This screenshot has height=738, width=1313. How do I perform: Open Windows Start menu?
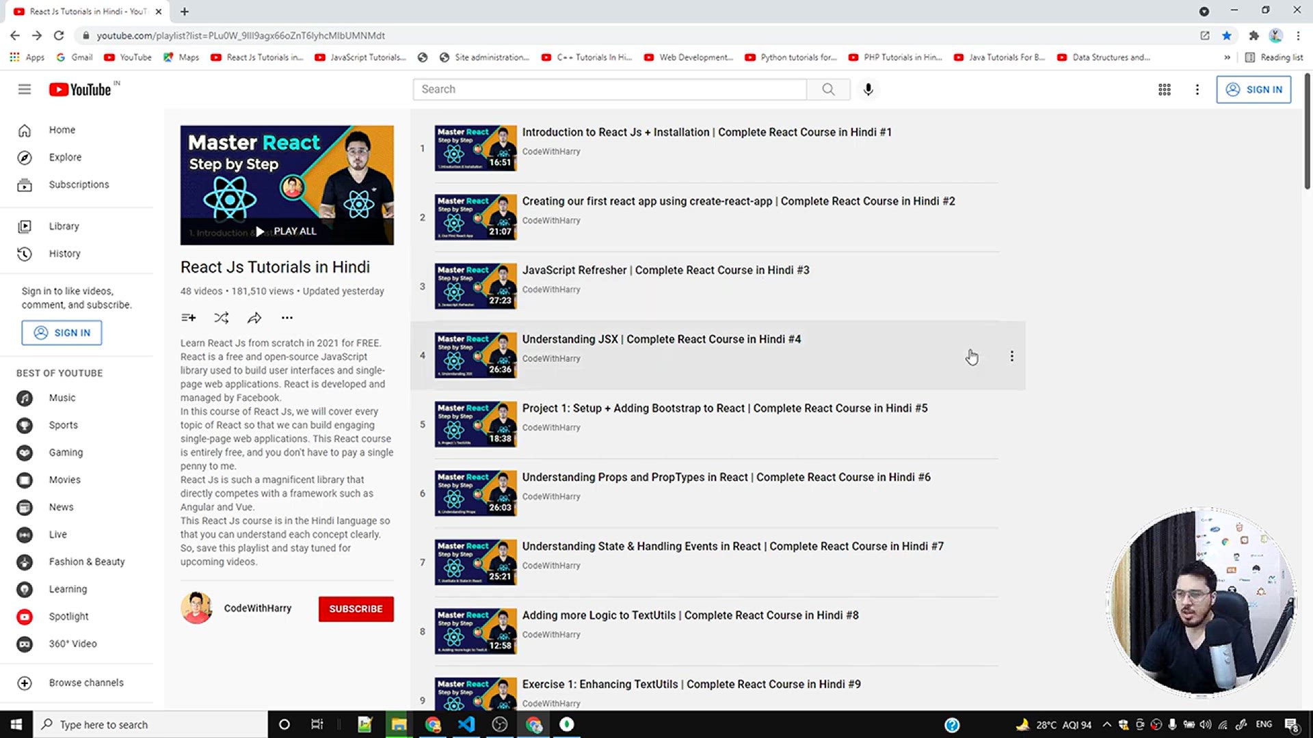(16, 724)
